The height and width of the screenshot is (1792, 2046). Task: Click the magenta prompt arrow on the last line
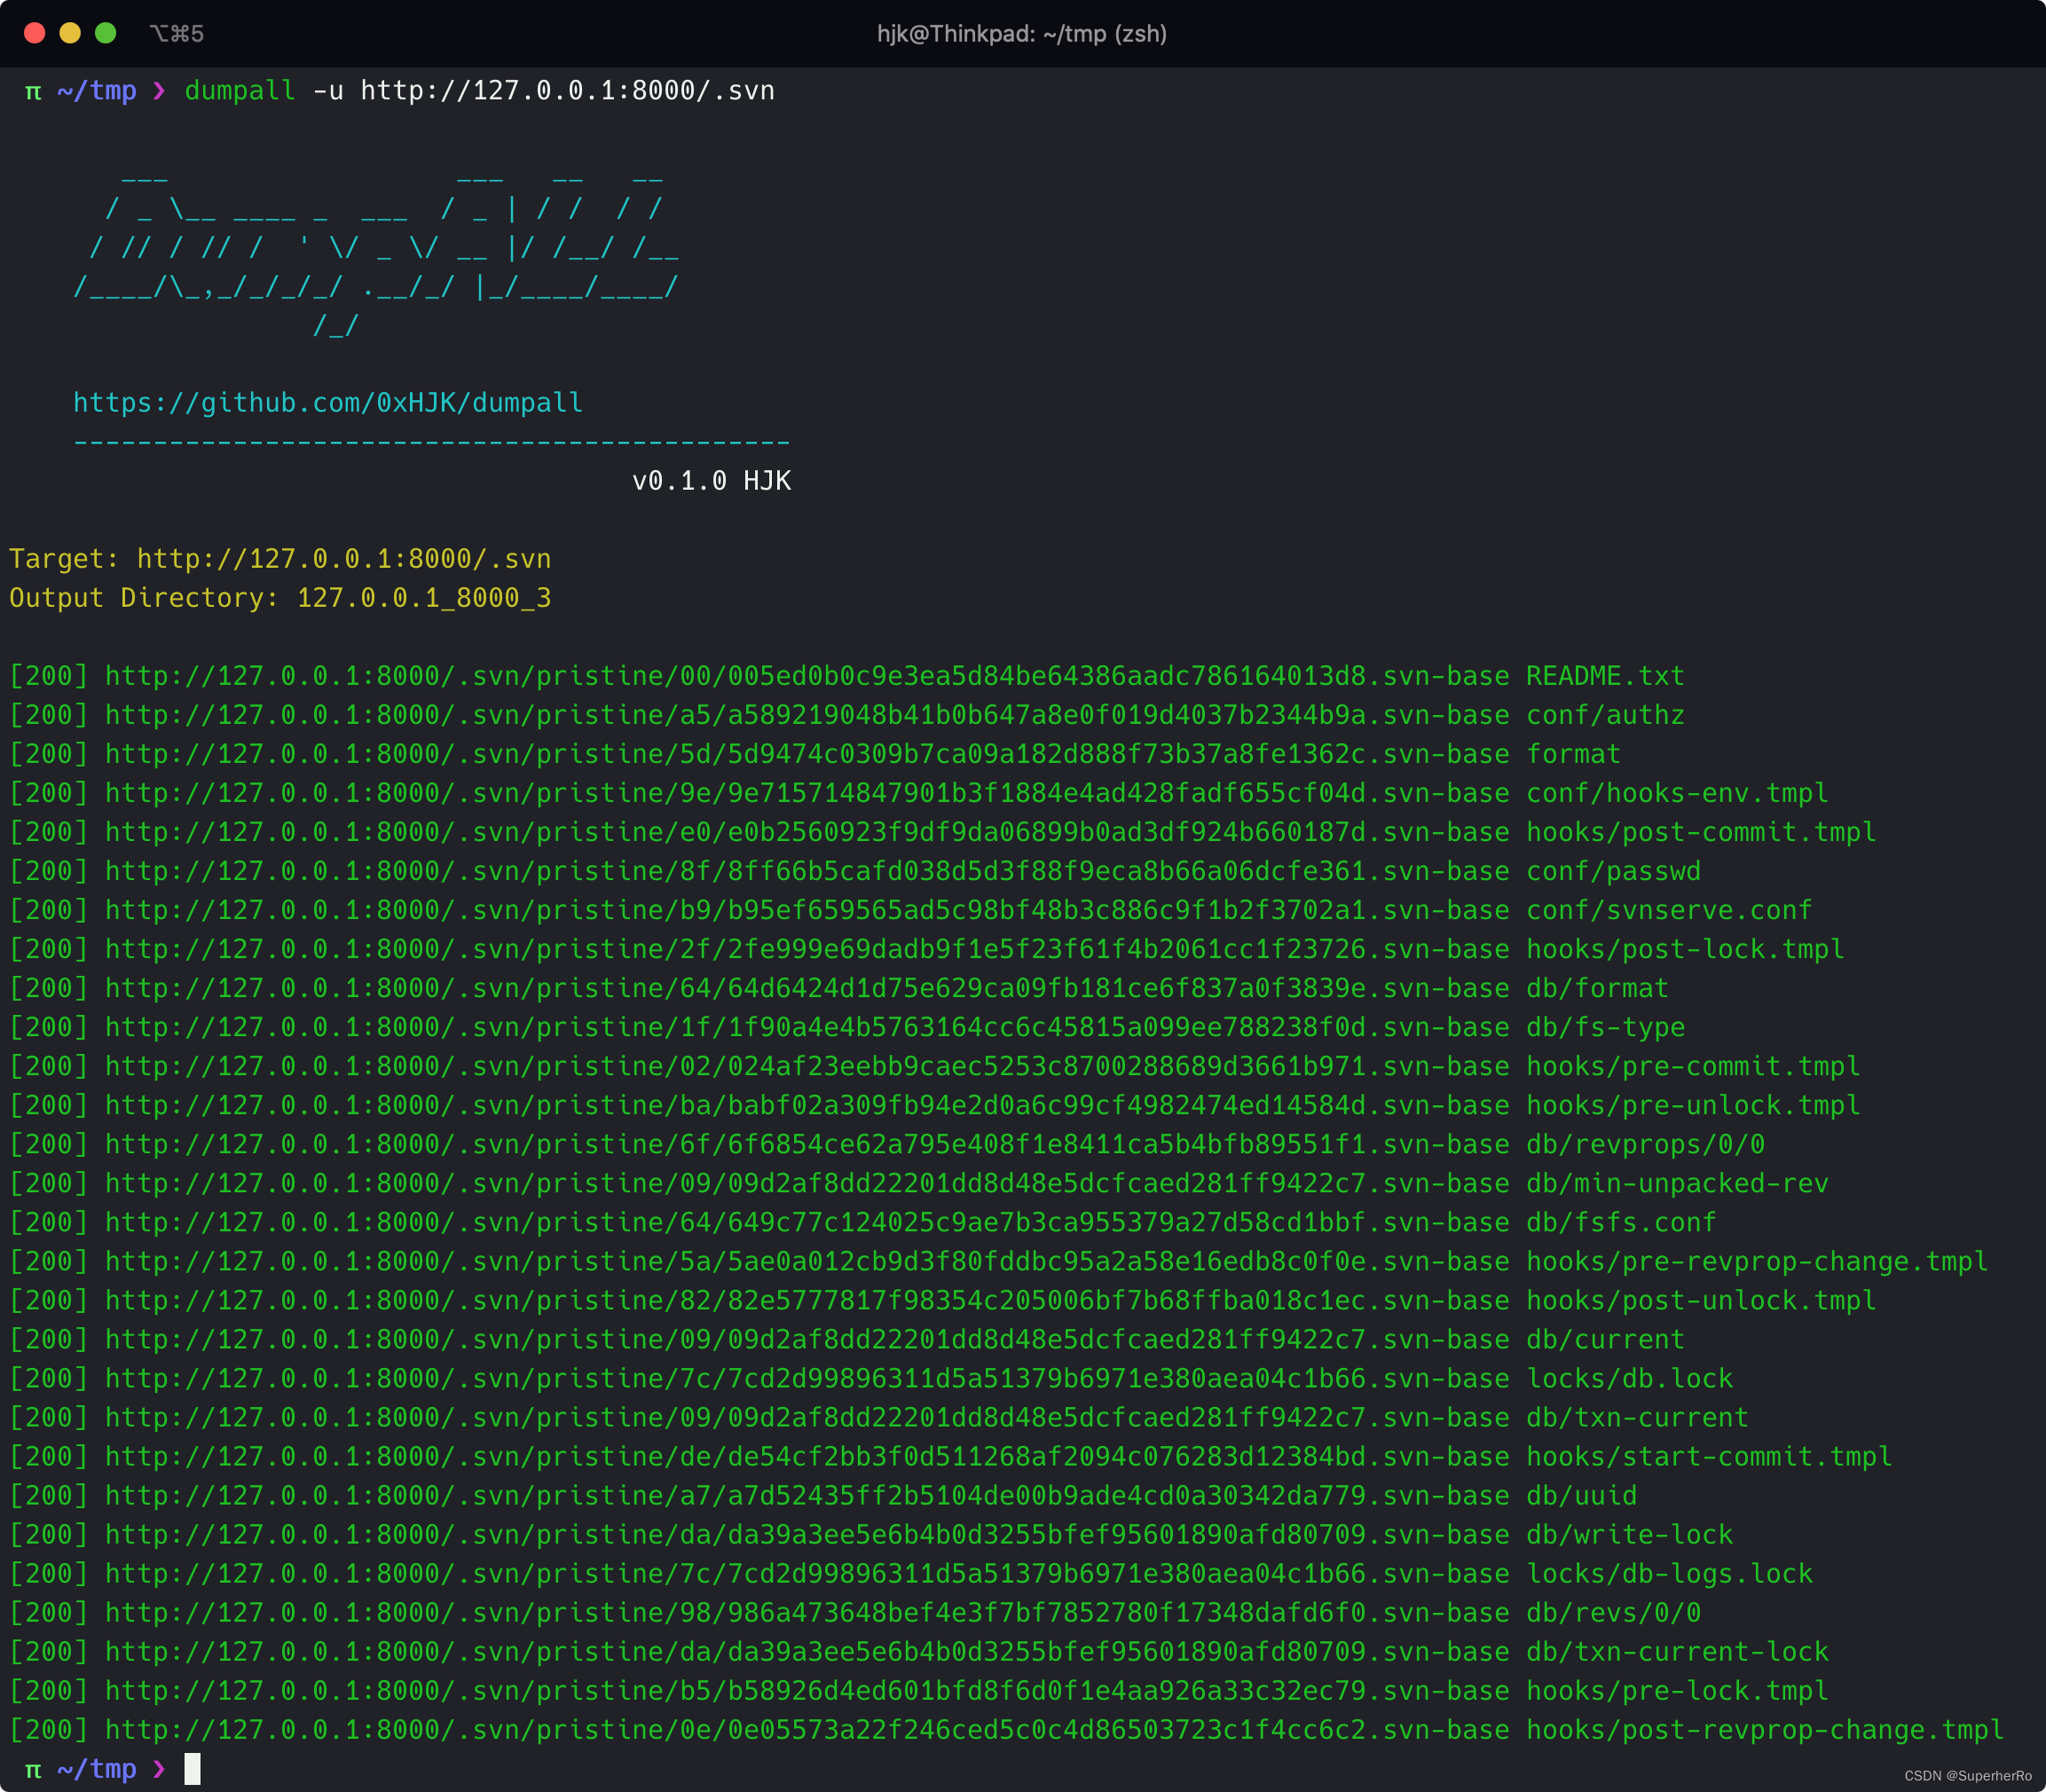point(159,1769)
